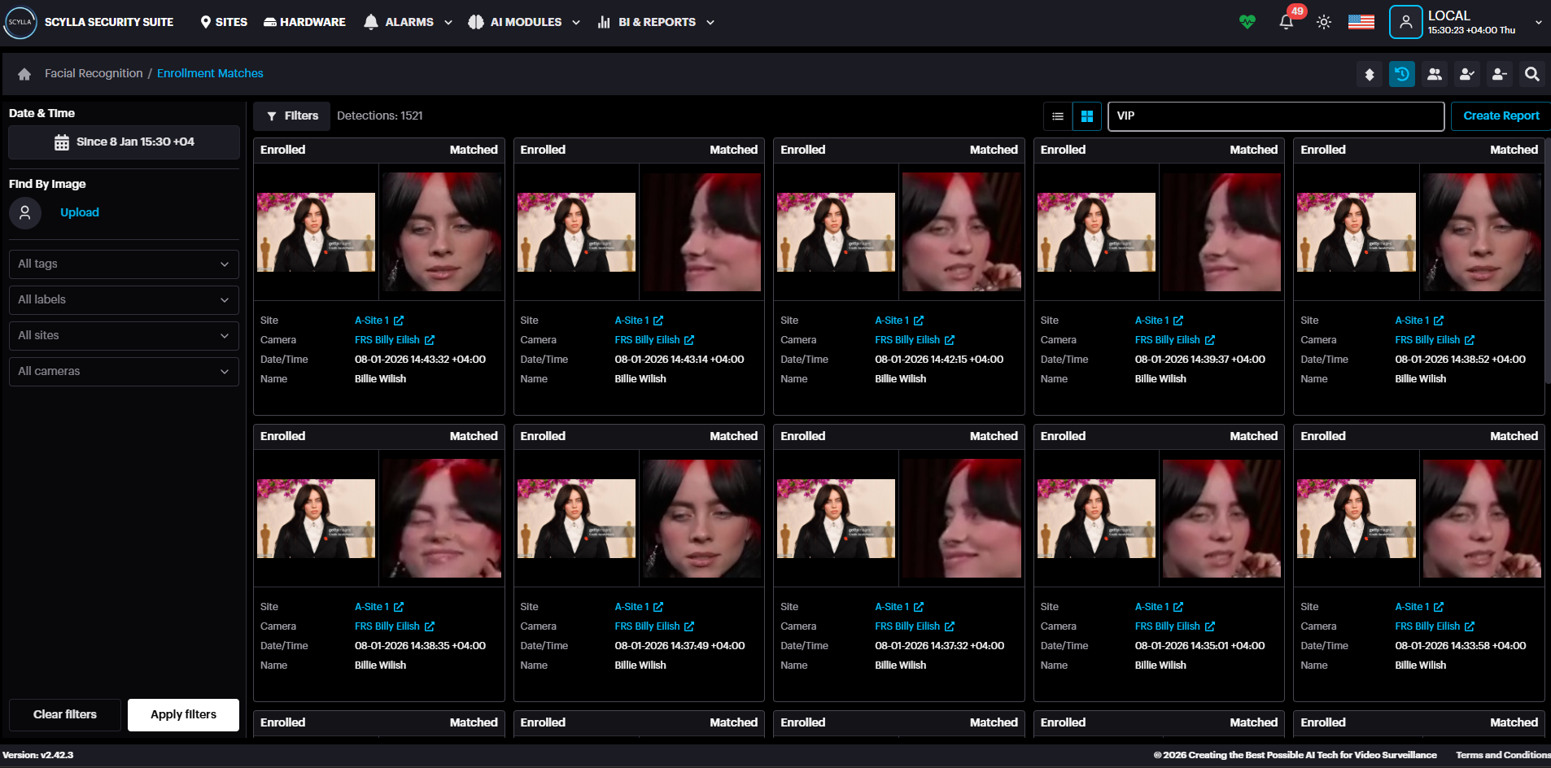Open the US flag language selector
This screenshot has width=1551, height=768.
point(1361,22)
